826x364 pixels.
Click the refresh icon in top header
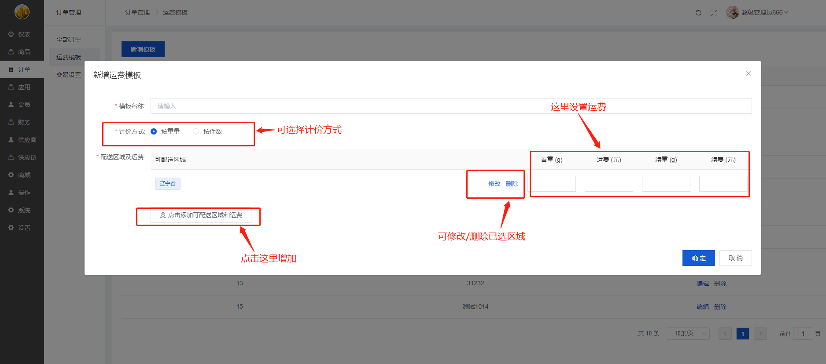click(698, 13)
